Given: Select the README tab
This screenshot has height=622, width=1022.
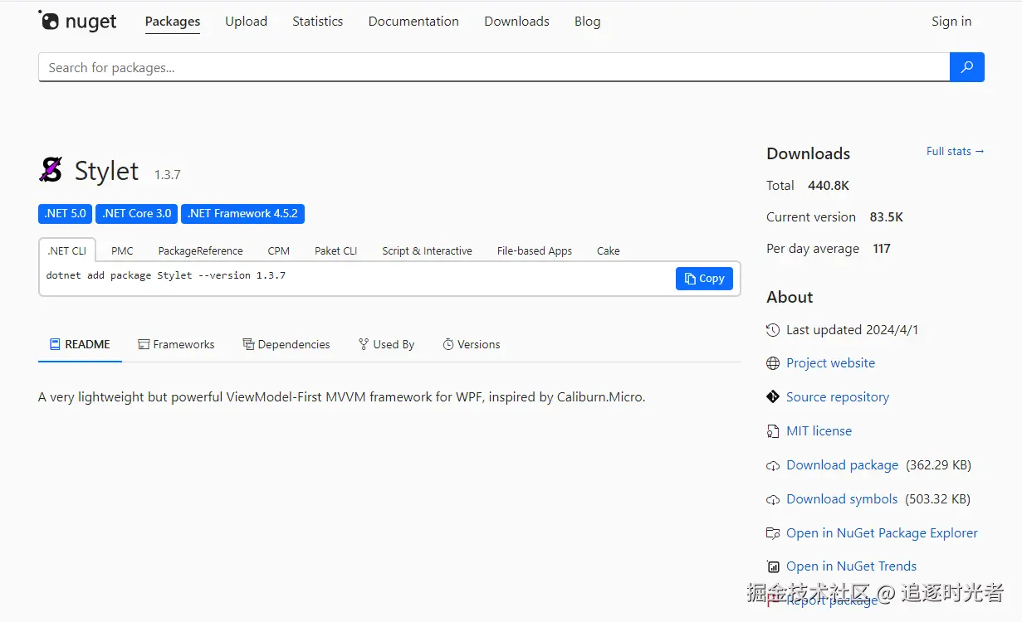Looking at the screenshot, I should 80,344.
